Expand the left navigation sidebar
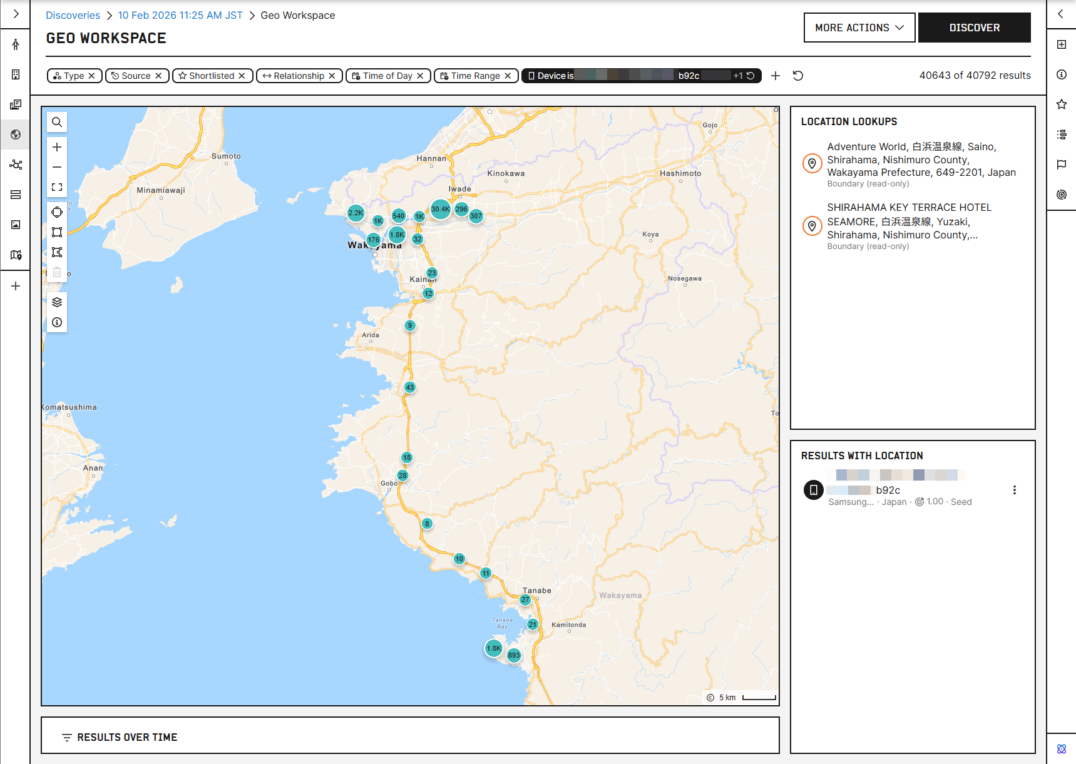1076x764 pixels. (16, 14)
